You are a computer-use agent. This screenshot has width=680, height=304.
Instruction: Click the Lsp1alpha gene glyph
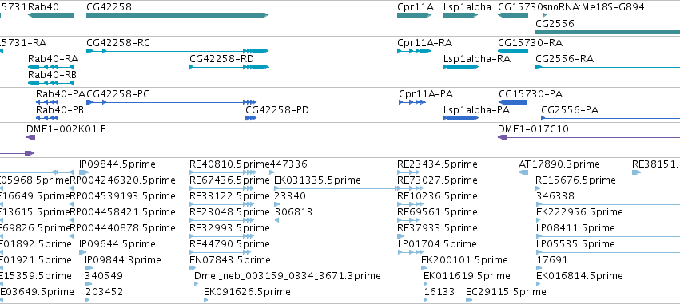(x=460, y=15)
